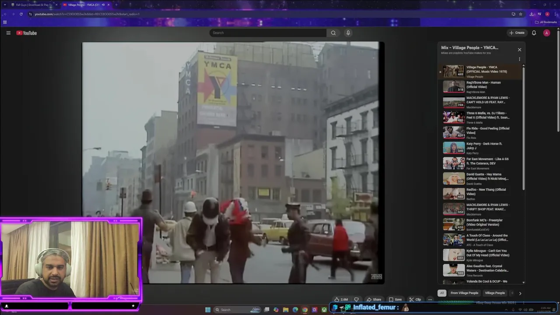Open the Copilot icon on taskbar
Image resolution: width=560 pixels, height=315 pixels.
tap(276, 310)
